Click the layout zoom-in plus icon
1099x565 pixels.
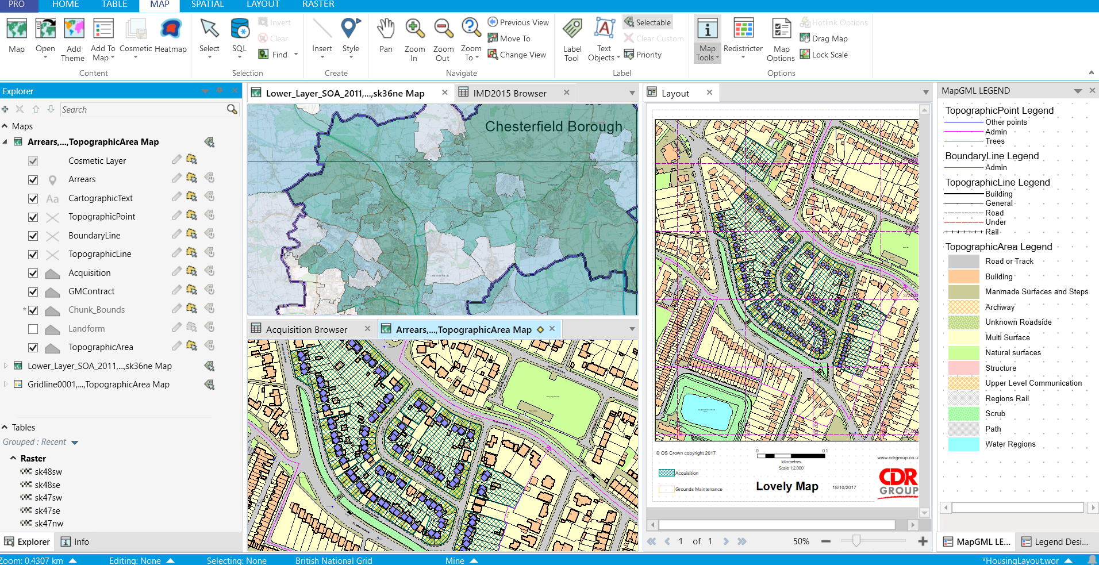click(x=923, y=541)
